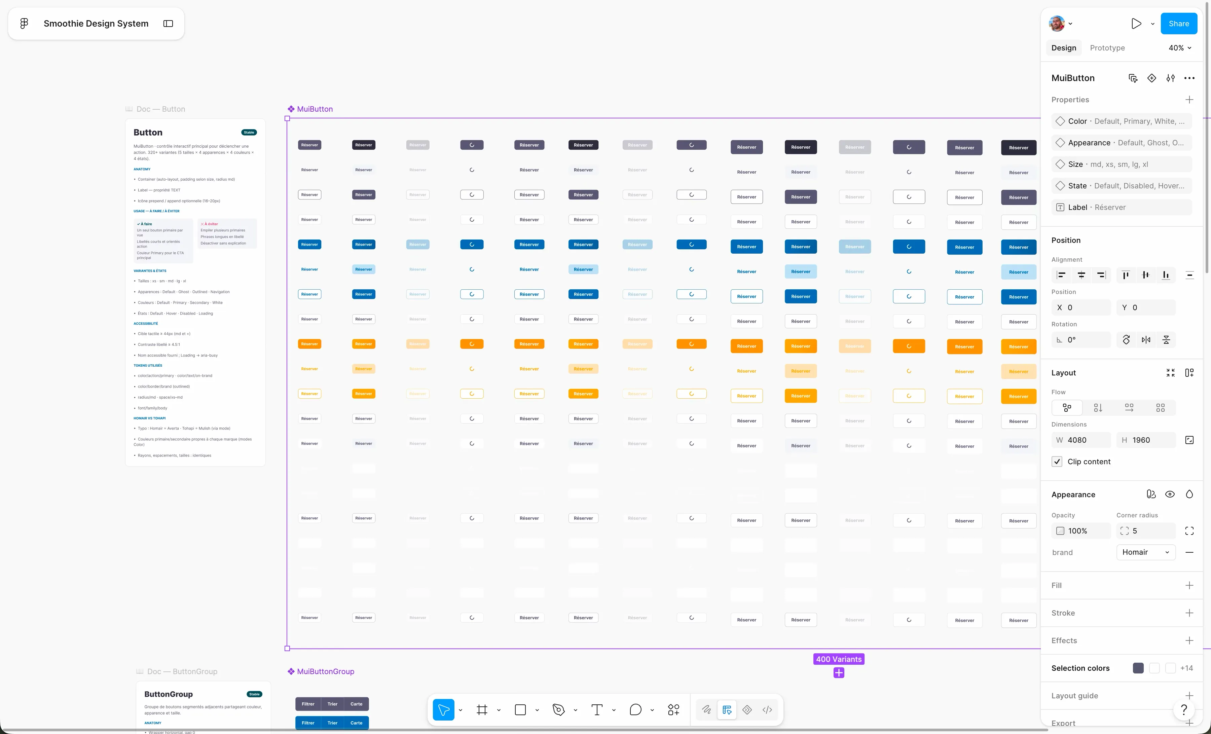Toggle the sidebar panel icon
The height and width of the screenshot is (734, 1211).
(168, 23)
